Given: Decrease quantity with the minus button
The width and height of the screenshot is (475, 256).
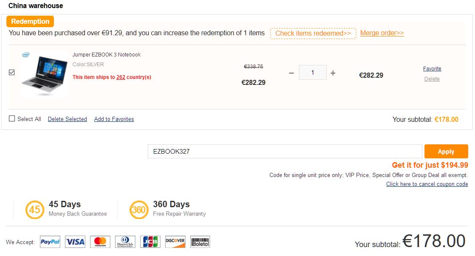Looking at the screenshot, I should (291, 73).
